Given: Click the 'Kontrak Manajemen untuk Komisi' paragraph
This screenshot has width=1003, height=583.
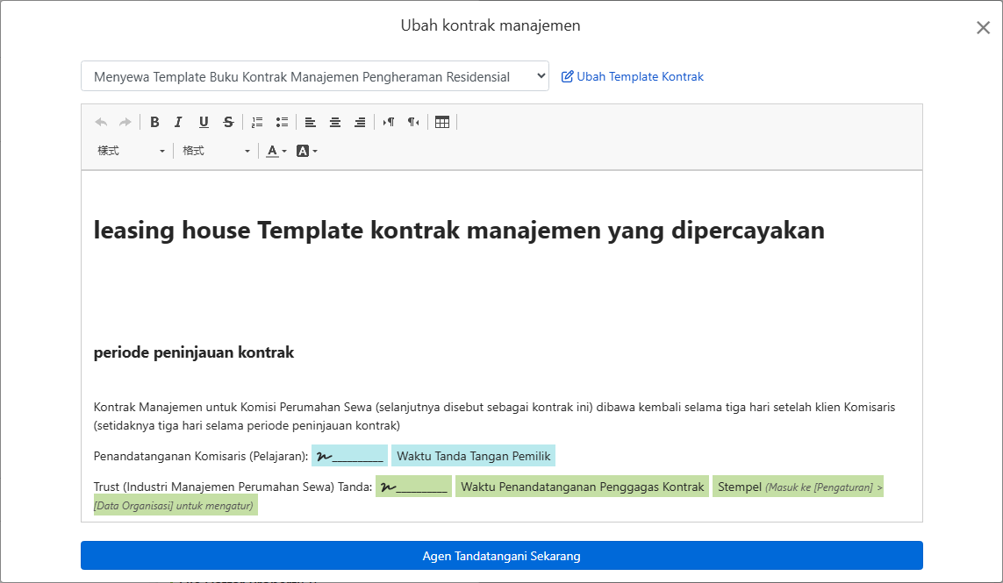Looking at the screenshot, I should [494, 416].
